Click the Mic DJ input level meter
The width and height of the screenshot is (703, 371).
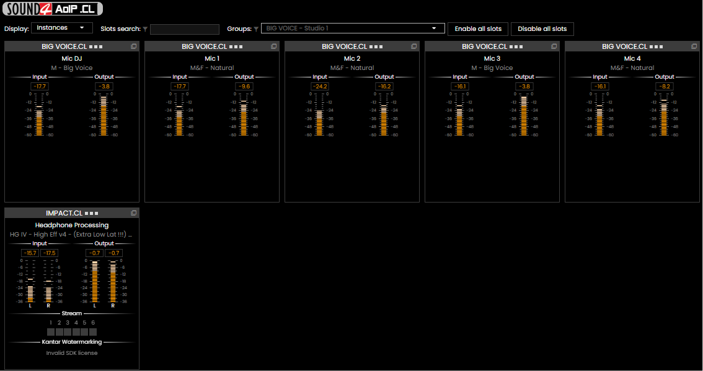pyautogui.click(x=40, y=114)
